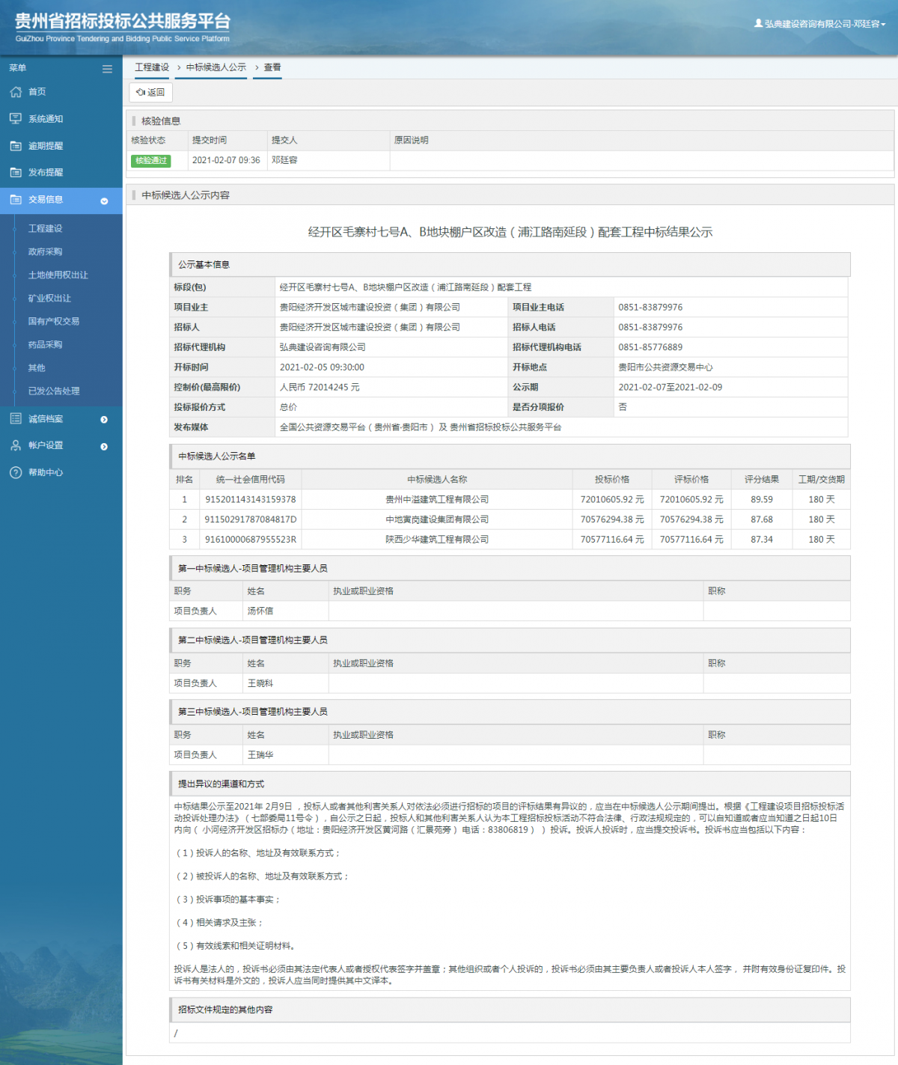Click the icon beside 交易信息
The width and height of the screenshot is (898, 1065).
[x=16, y=200]
